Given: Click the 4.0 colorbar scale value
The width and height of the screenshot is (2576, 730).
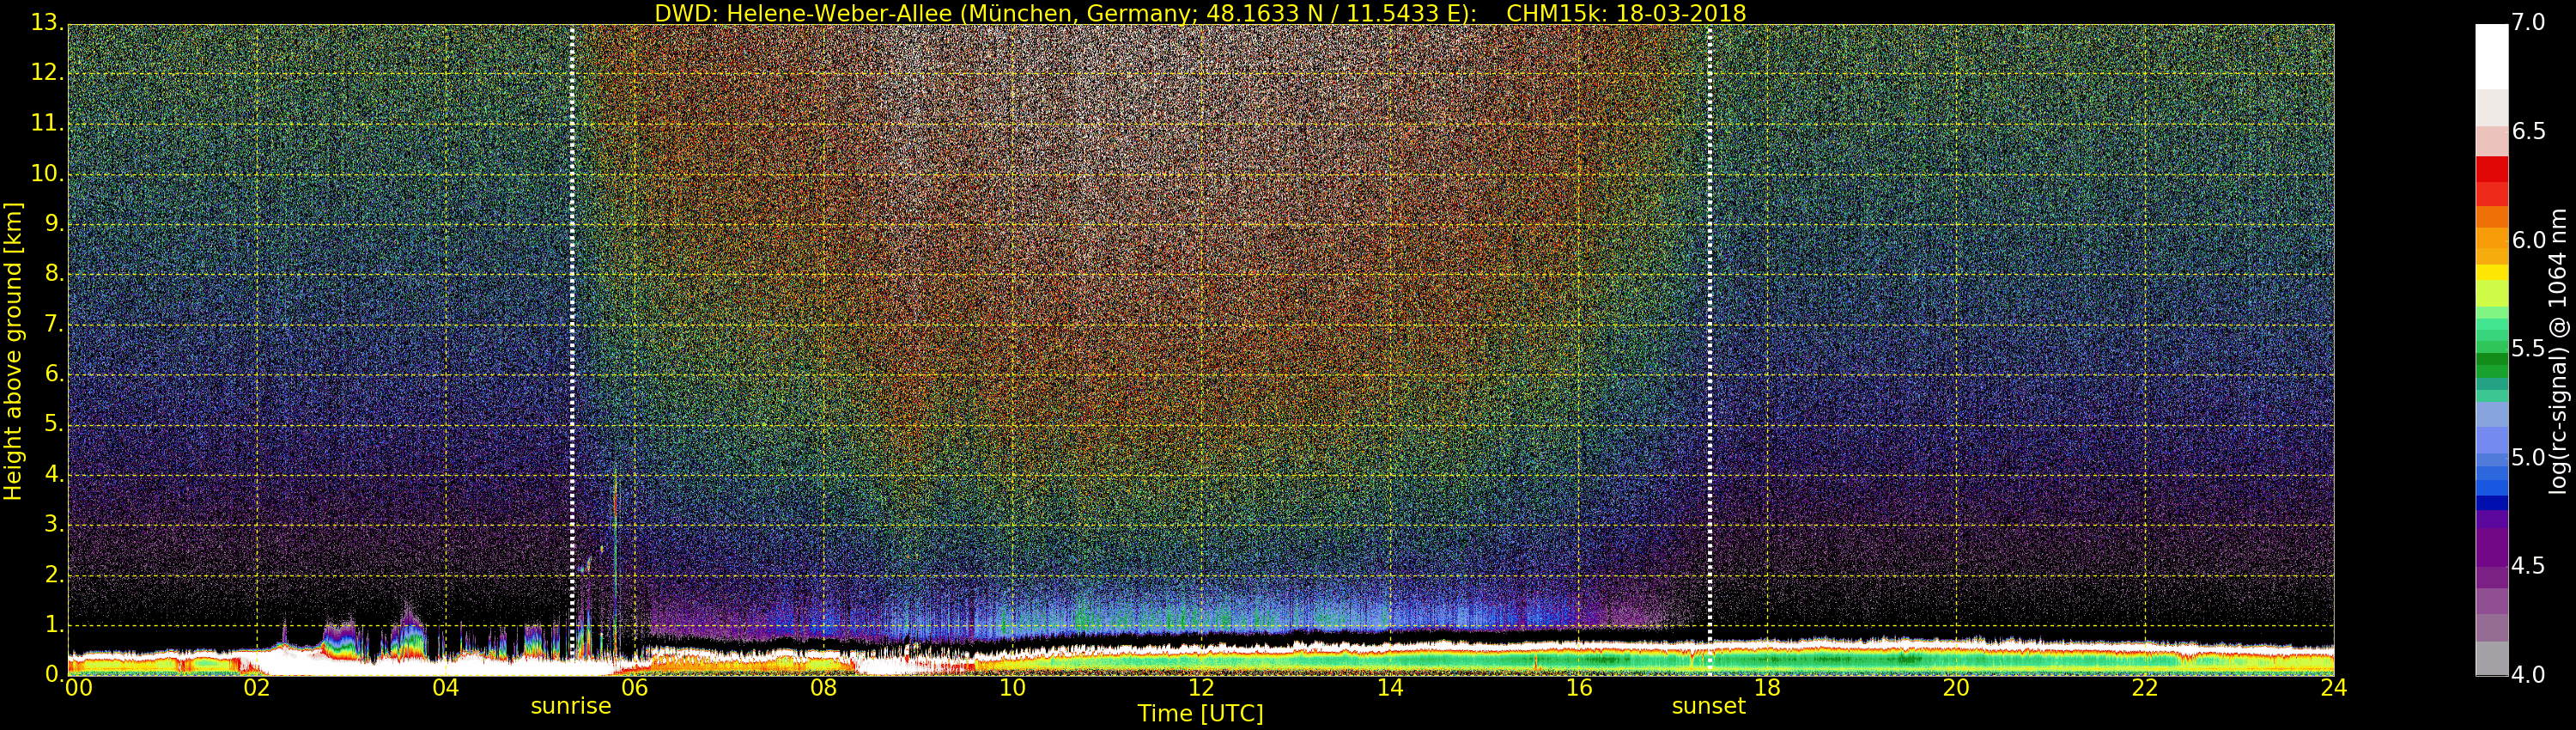Looking at the screenshot, I should (2528, 675).
